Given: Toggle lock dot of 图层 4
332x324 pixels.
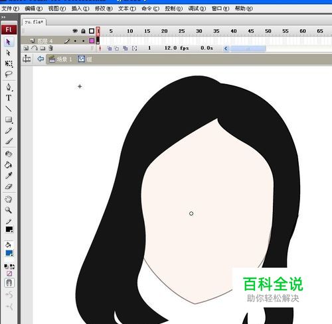Looking at the screenshot, I should click(83, 41).
